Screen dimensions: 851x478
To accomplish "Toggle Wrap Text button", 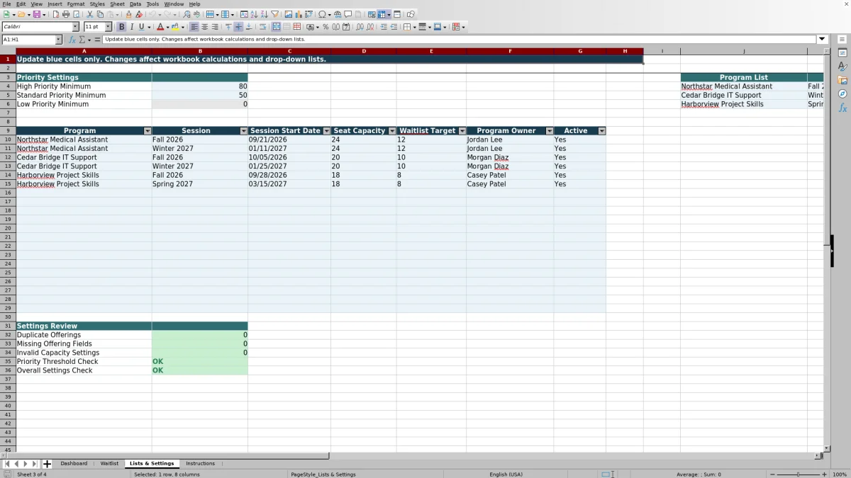I will pyautogui.click(x=263, y=27).
